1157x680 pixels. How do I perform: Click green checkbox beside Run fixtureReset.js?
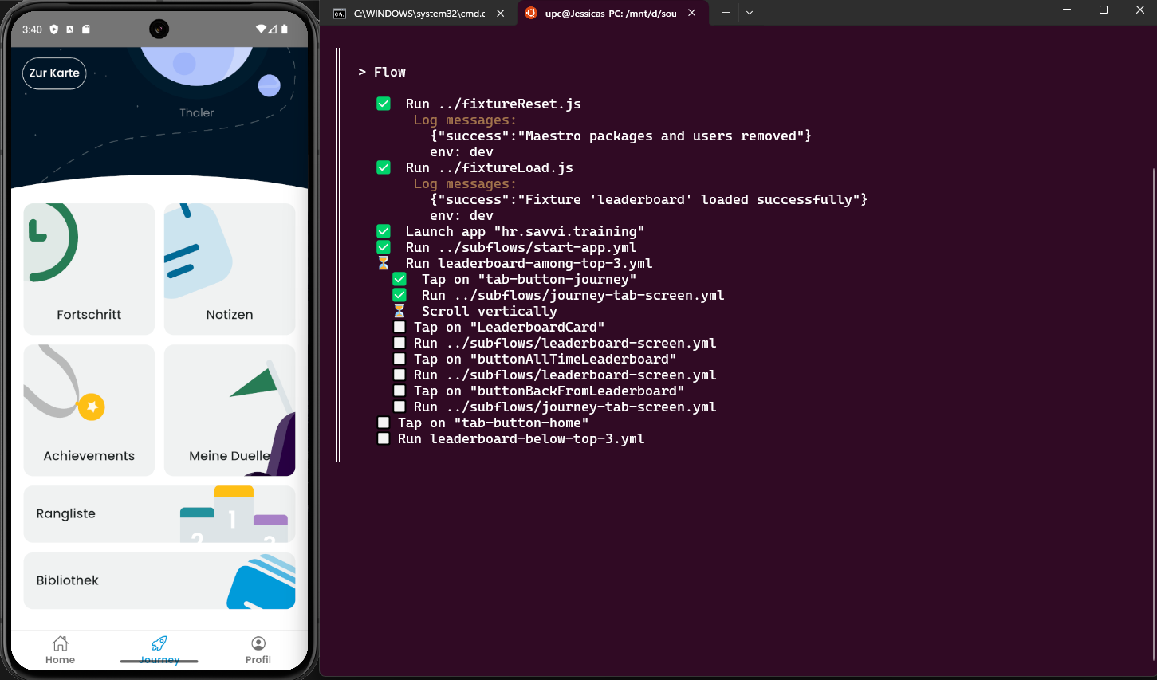[384, 104]
